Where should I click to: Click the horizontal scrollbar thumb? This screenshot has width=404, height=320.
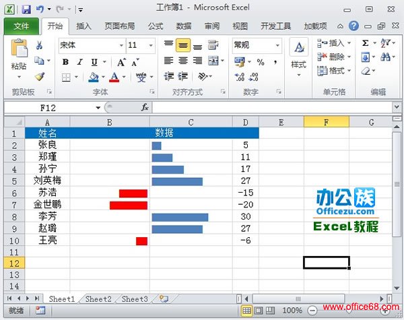coord(298,299)
